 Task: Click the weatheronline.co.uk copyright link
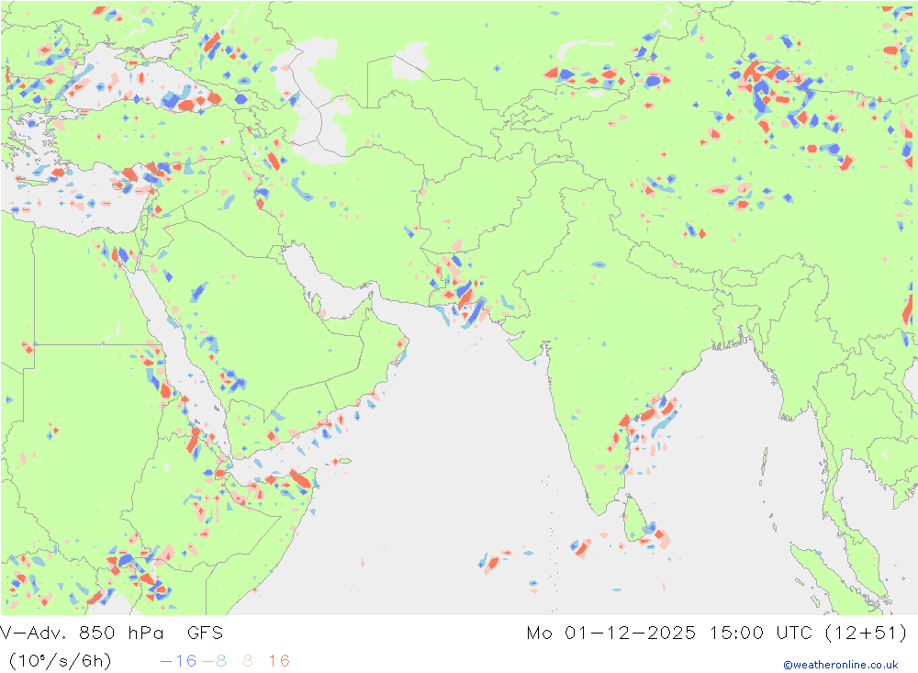(841, 665)
